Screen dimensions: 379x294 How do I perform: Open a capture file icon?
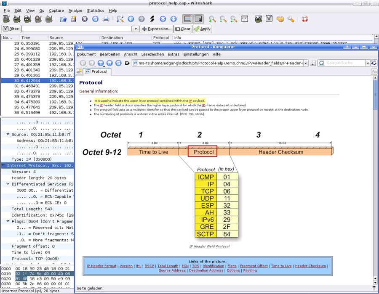[x=63, y=19]
